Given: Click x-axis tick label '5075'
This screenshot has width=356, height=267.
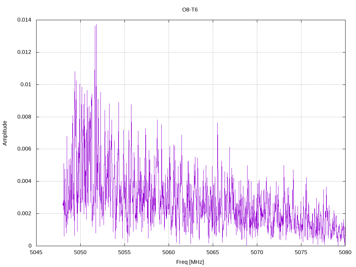Looking at the screenshot, I should [301, 252].
